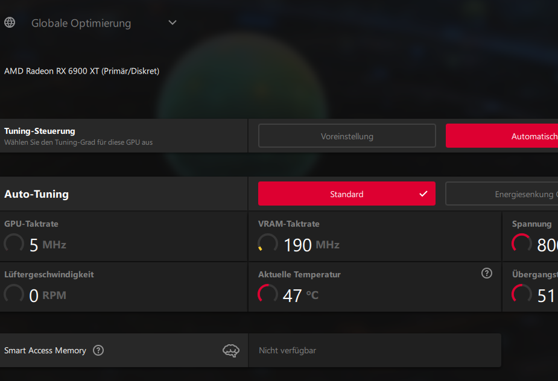
Task: Click the Spannung gauge dial
Action: [522, 244]
